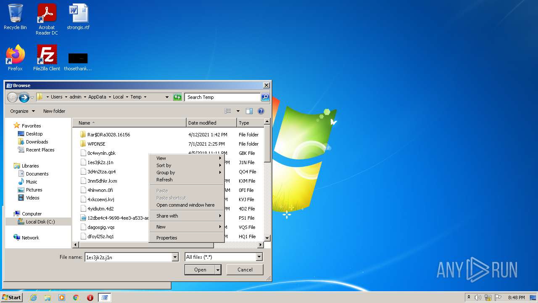Sort by Date modified column header

pos(211,123)
